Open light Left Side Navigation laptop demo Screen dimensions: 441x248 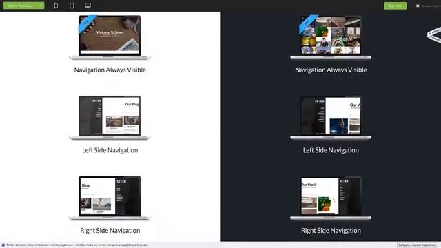(110, 118)
